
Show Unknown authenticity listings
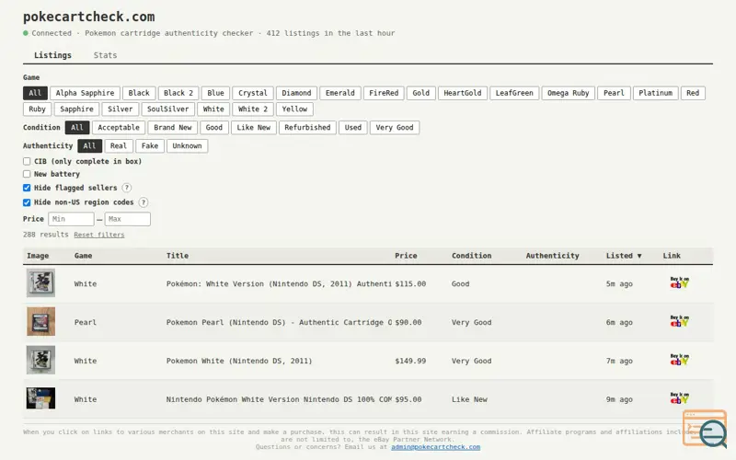click(x=187, y=146)
